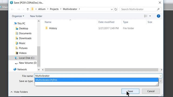This screenshot has height=97, width=173.
Task: Open recent locations dropdown arrow
Action: coord(112,9)
